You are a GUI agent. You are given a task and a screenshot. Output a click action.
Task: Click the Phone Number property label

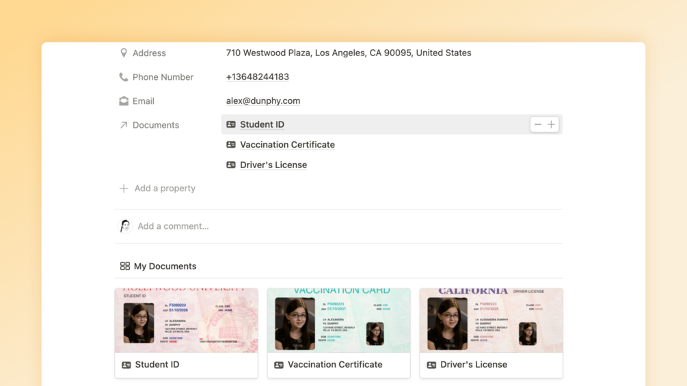pyautogui.click(x=163, y=77)
